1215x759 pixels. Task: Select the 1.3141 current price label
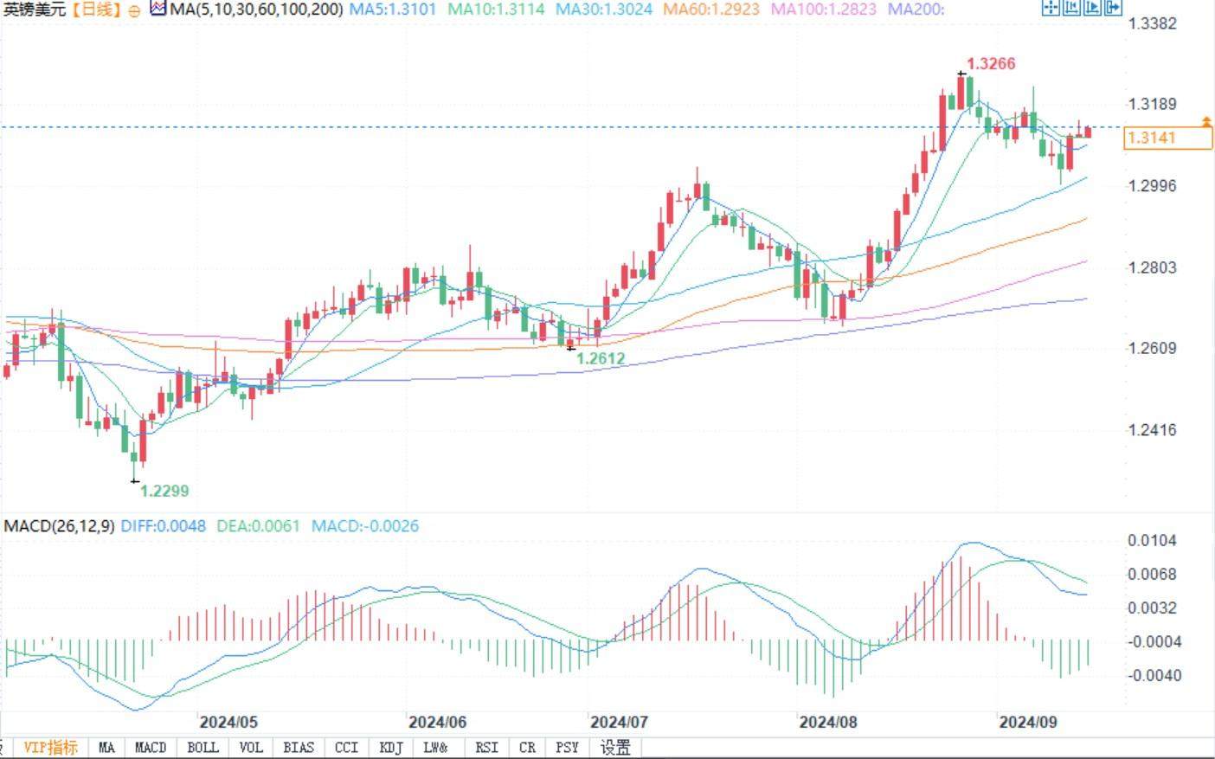pyautogui.click(x=1167, y=138)
